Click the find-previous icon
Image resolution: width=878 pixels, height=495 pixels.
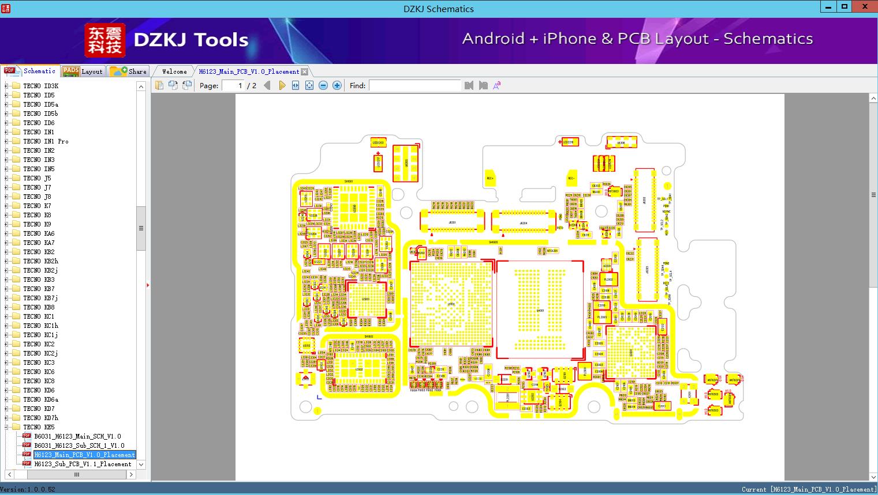[469, 85]
